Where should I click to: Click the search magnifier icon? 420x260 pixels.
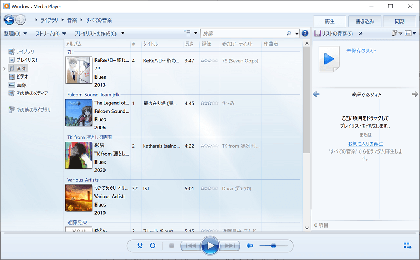288,34
